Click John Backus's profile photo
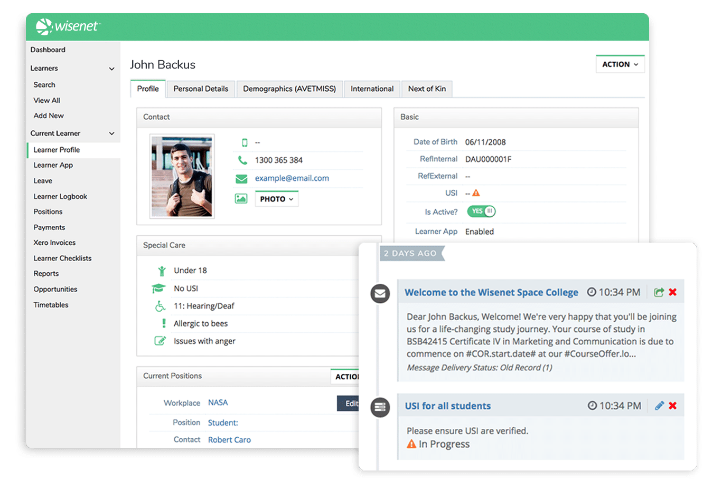Screen dimensions: 722x490 pos(182,176)
